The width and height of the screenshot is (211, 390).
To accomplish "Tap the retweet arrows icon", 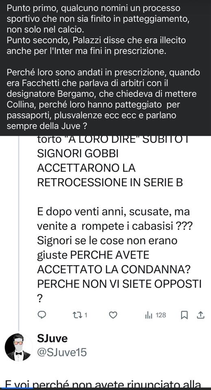I will pyautogui.click(x=77, y=315).
